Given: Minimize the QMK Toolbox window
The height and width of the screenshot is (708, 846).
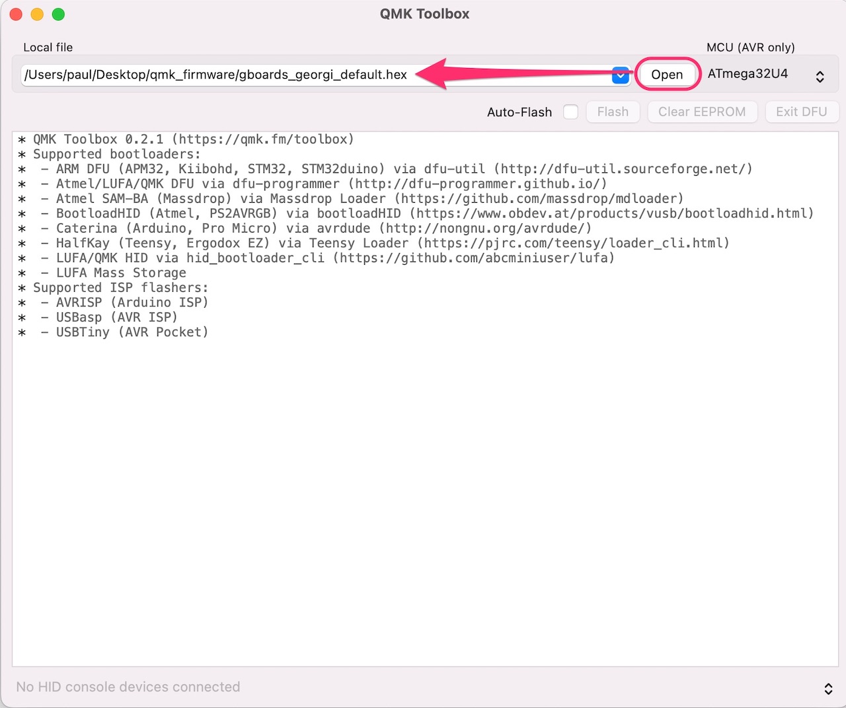Looking at the screenshot, I should (37, 14).
